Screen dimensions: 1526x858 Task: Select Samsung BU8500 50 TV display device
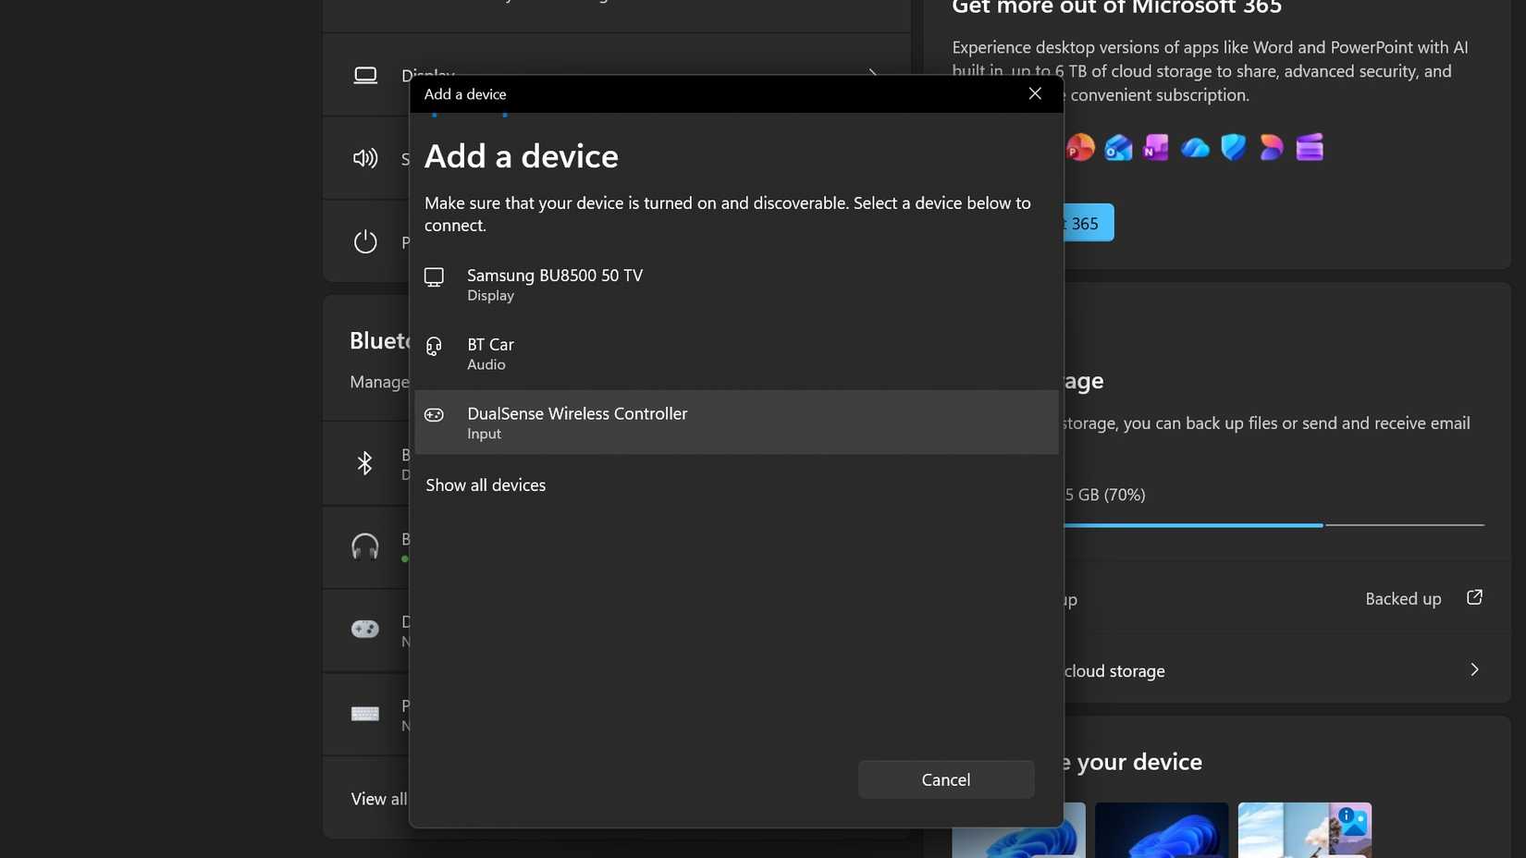click(x=736, y=285)
